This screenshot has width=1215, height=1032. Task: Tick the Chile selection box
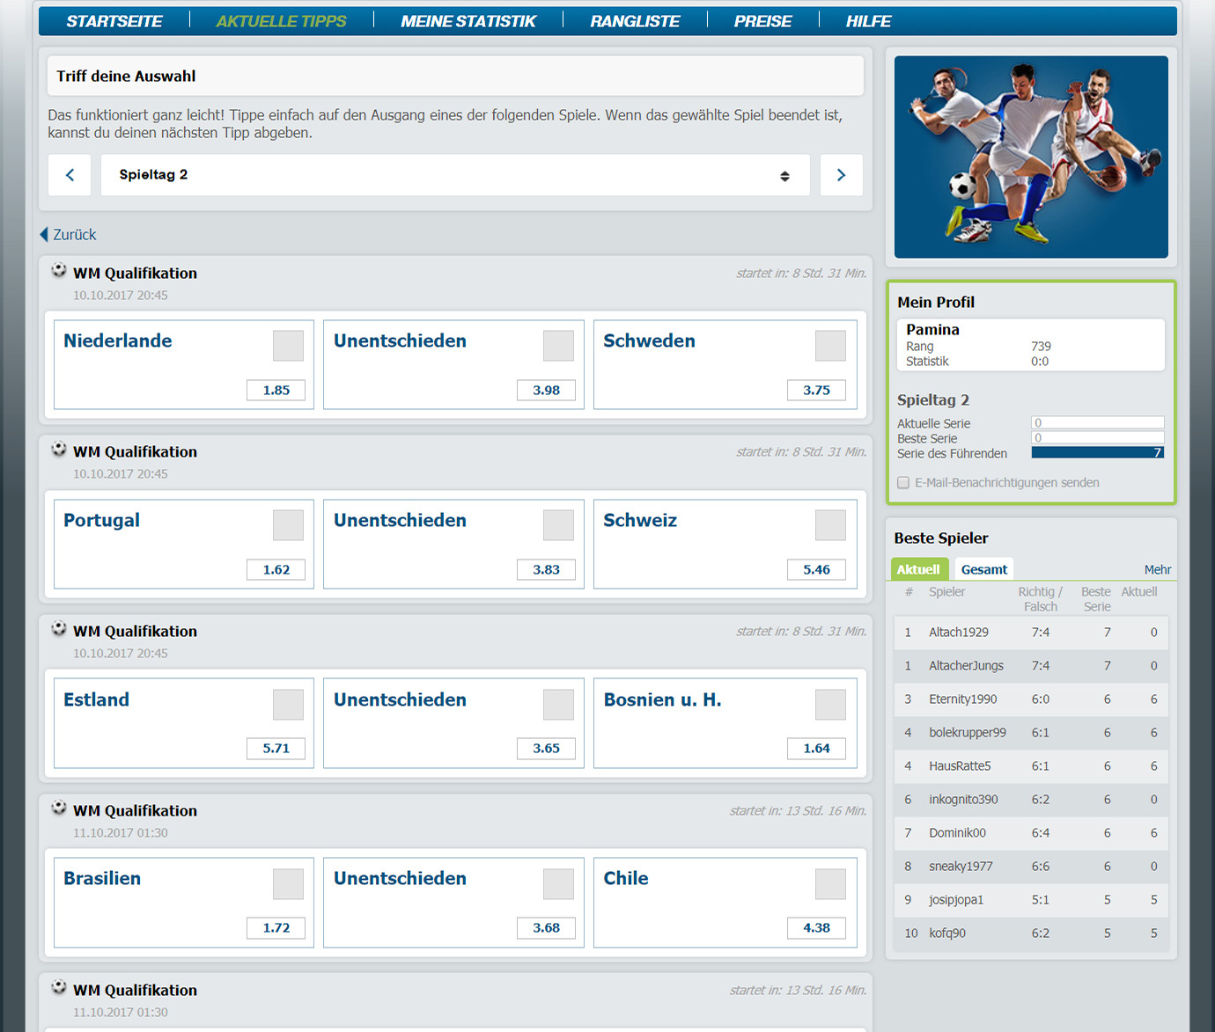click(x=830, y=884)
